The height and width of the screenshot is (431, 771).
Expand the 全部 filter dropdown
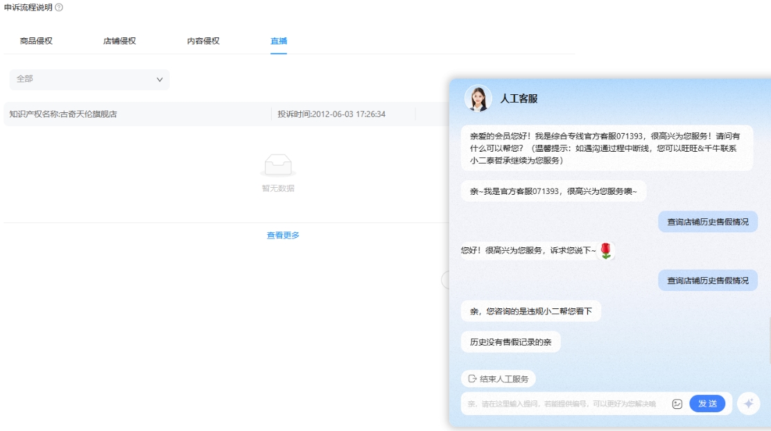point(89,79)
